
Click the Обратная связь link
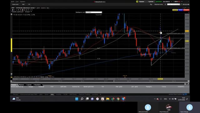coord(158,4)
